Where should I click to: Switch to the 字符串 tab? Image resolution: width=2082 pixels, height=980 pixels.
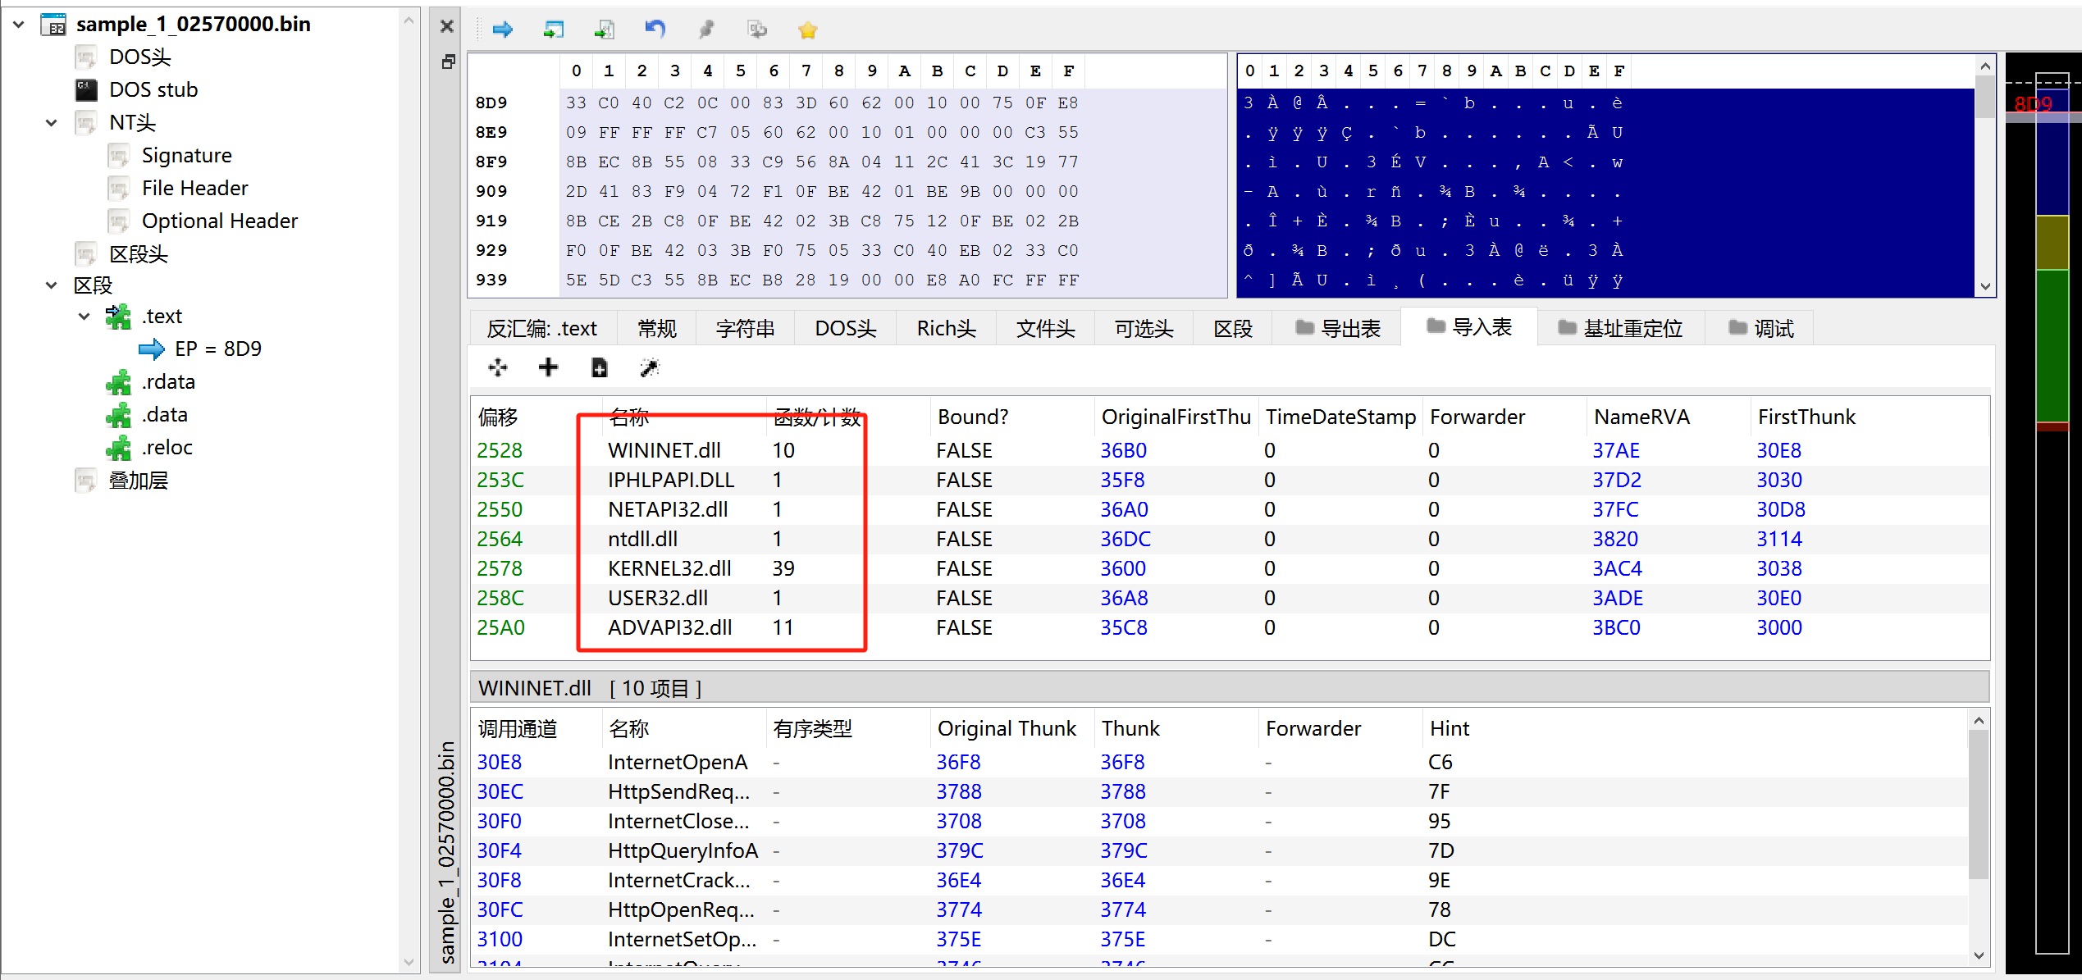746,329
